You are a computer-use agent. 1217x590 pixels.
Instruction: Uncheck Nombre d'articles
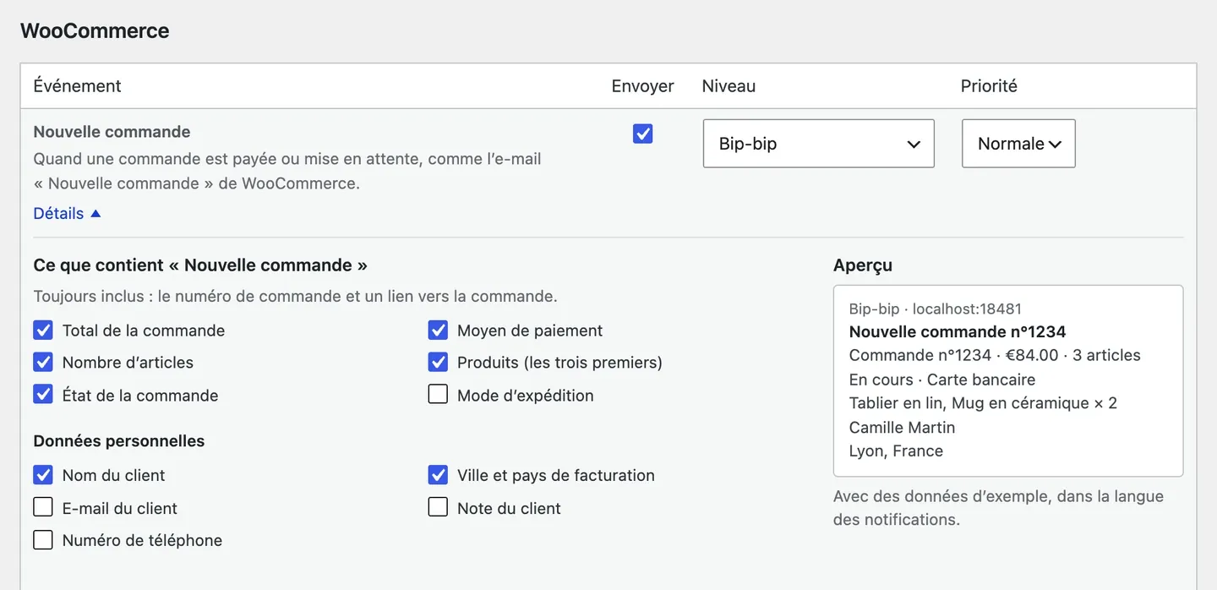tap(43, 362)
